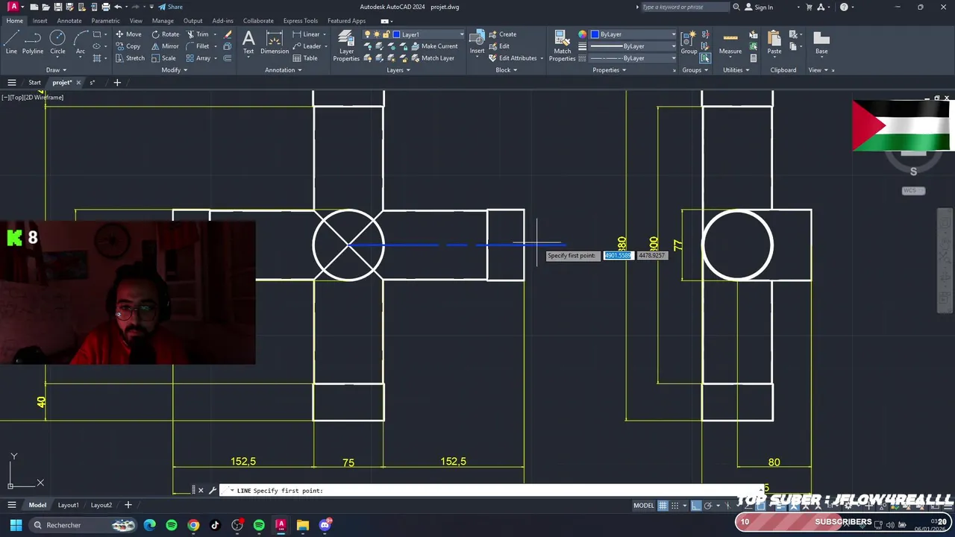
Task: Open the Insert ribbon tab
Action: point(40,21)
